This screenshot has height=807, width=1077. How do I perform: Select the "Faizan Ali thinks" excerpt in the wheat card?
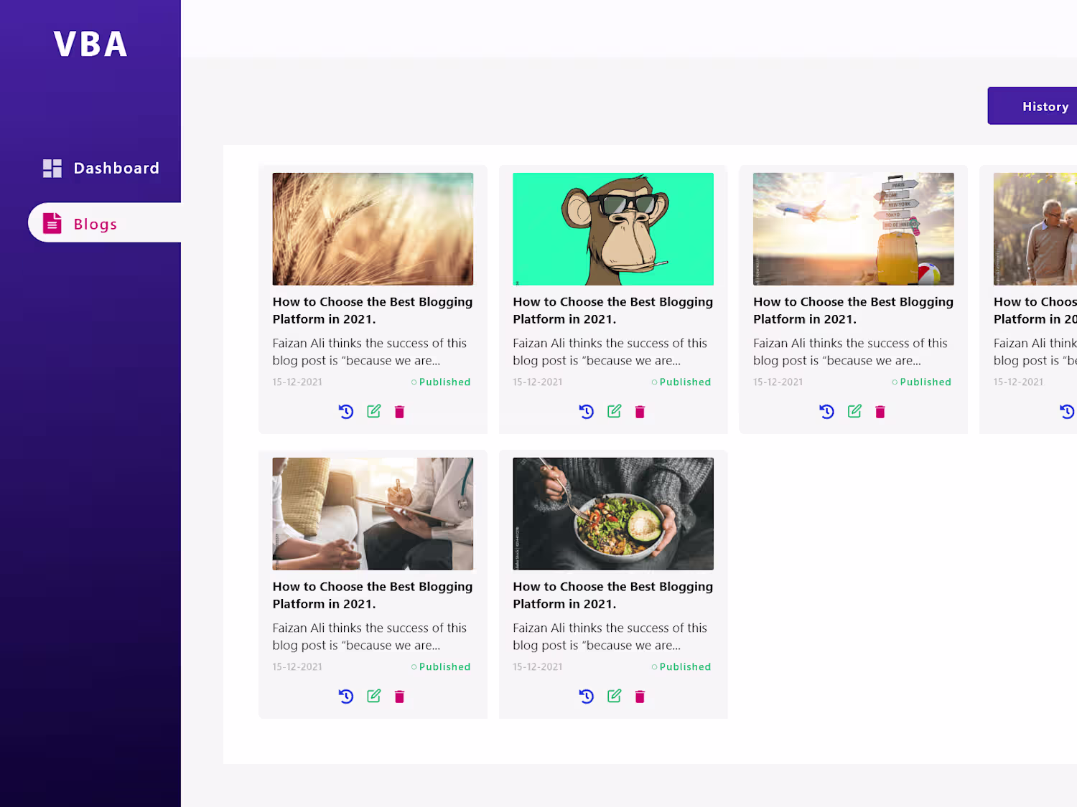[x=370, y=351]
